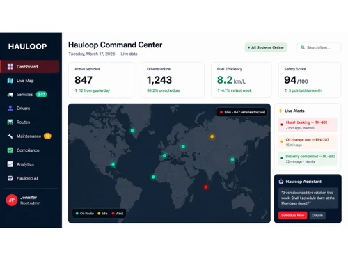Click the Jennifer Fleet Admin profile name
Screen dimensions: 348x261
point(31,200)
